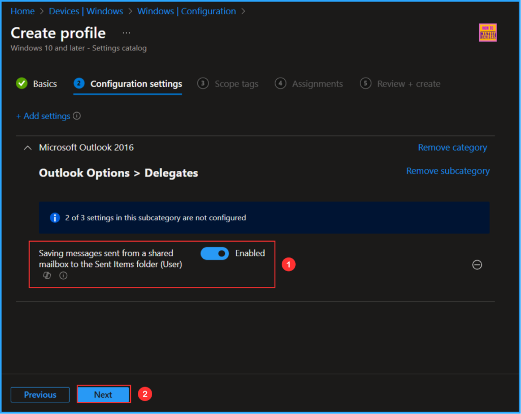The height and width of the screenshot is (414, 521).
Task: Click the green checkmark icon on Basics step
Action: click(22, 83)
